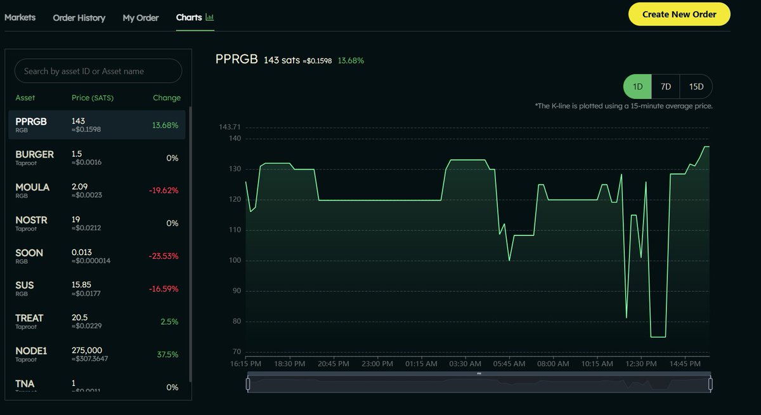Select the NODE1 asset row
Image resolution: width=761 pixels, height=415 pixels.
tap(97, 355)
